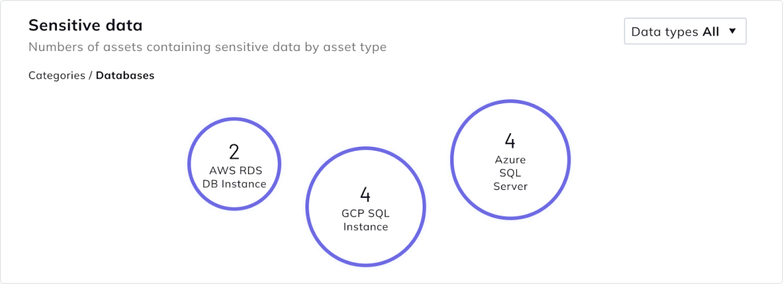Click the Databases breadcrumb item
Screen dimensions: 783x284
pyautogui.click(x=125, y=75)
